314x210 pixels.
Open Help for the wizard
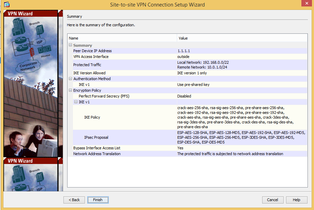coord(296,200)
